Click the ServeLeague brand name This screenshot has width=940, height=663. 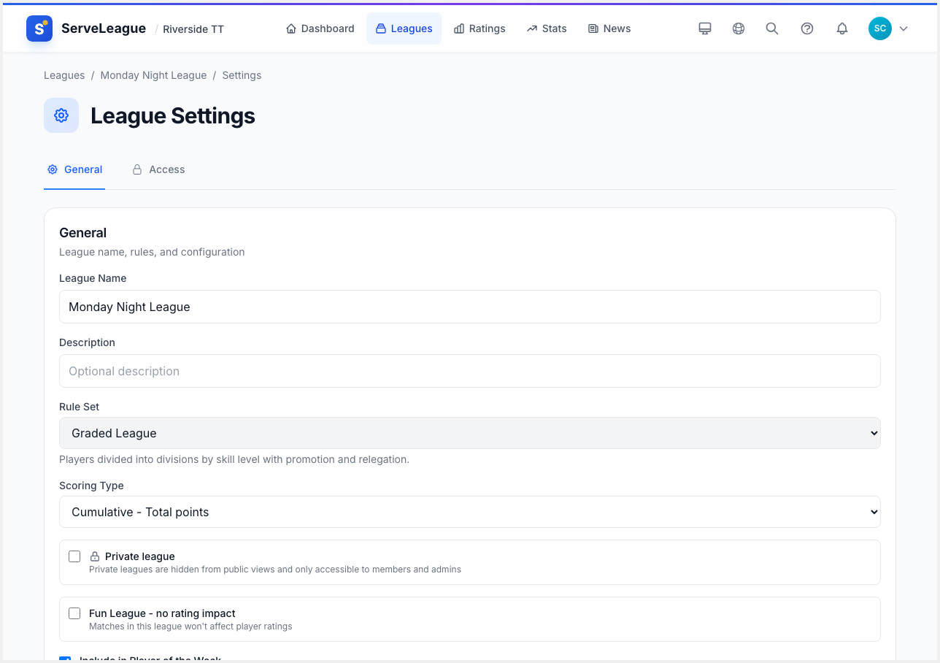click(x=104, y=28)
